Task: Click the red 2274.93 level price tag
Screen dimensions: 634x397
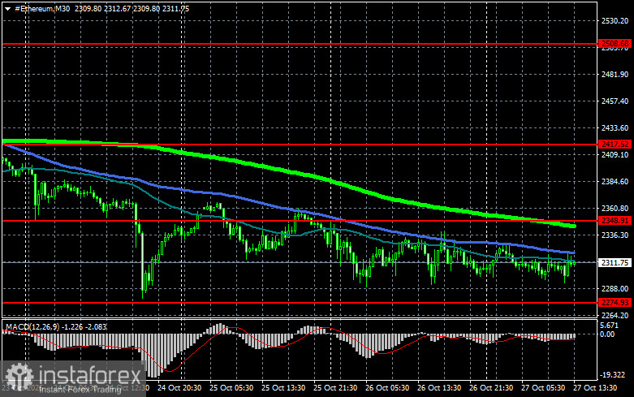Action: click(615, 302)
